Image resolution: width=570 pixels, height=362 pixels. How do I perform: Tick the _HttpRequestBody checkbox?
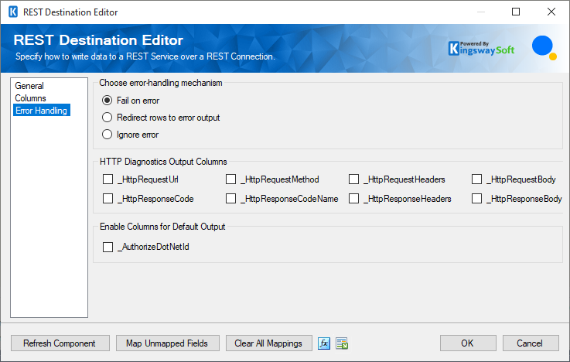pyautogui.click(x=476, y=179)
